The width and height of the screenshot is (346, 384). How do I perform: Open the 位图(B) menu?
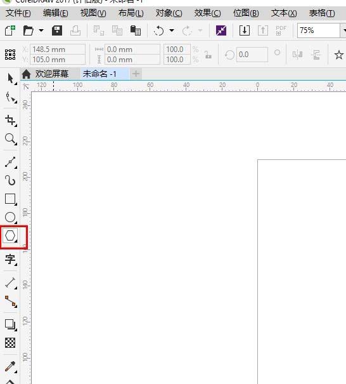246,13
